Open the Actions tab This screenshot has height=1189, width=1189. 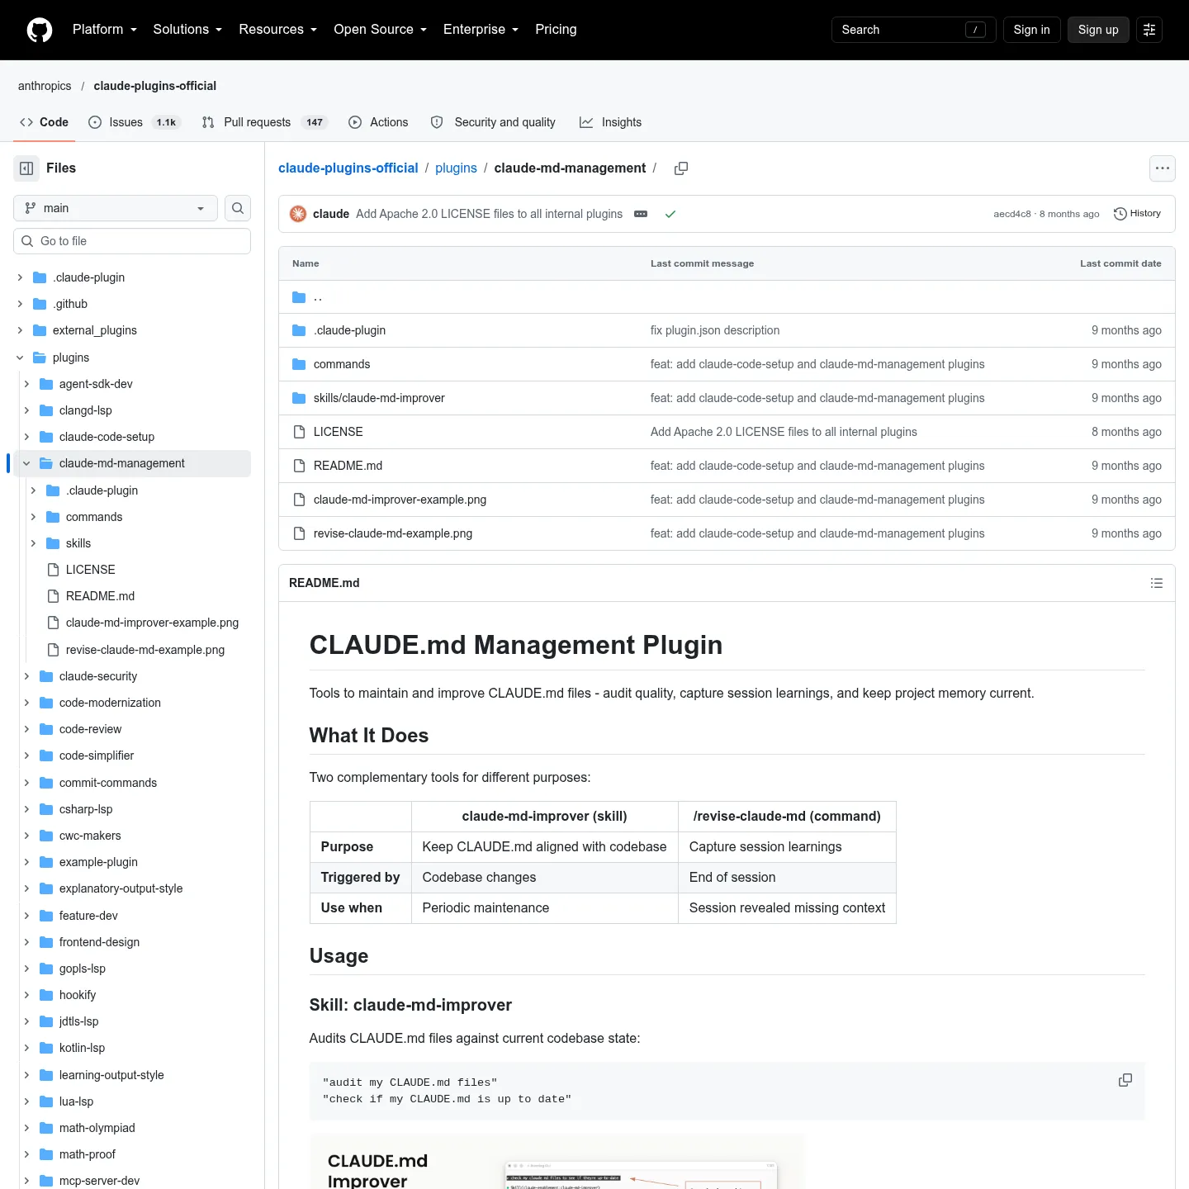[378, 122]
